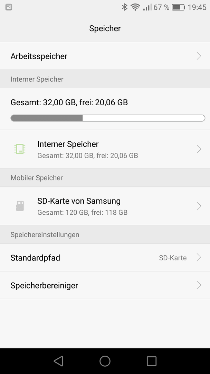This screenshot has height=374, width=210.
Task: Tap the Gesamt 32,00 GB summary text
Action: point(69,102)
